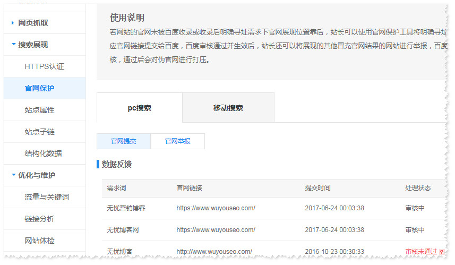Screen dimensions: 455x265
Task: Open 结构化数据 sidebar item
Action: (x=43, y=153)
